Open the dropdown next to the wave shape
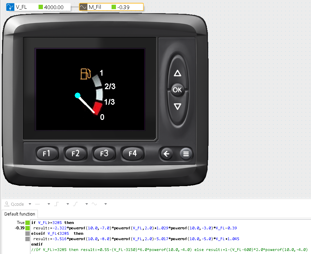Screen dimensions: 311x254 [x=105, y=204]
